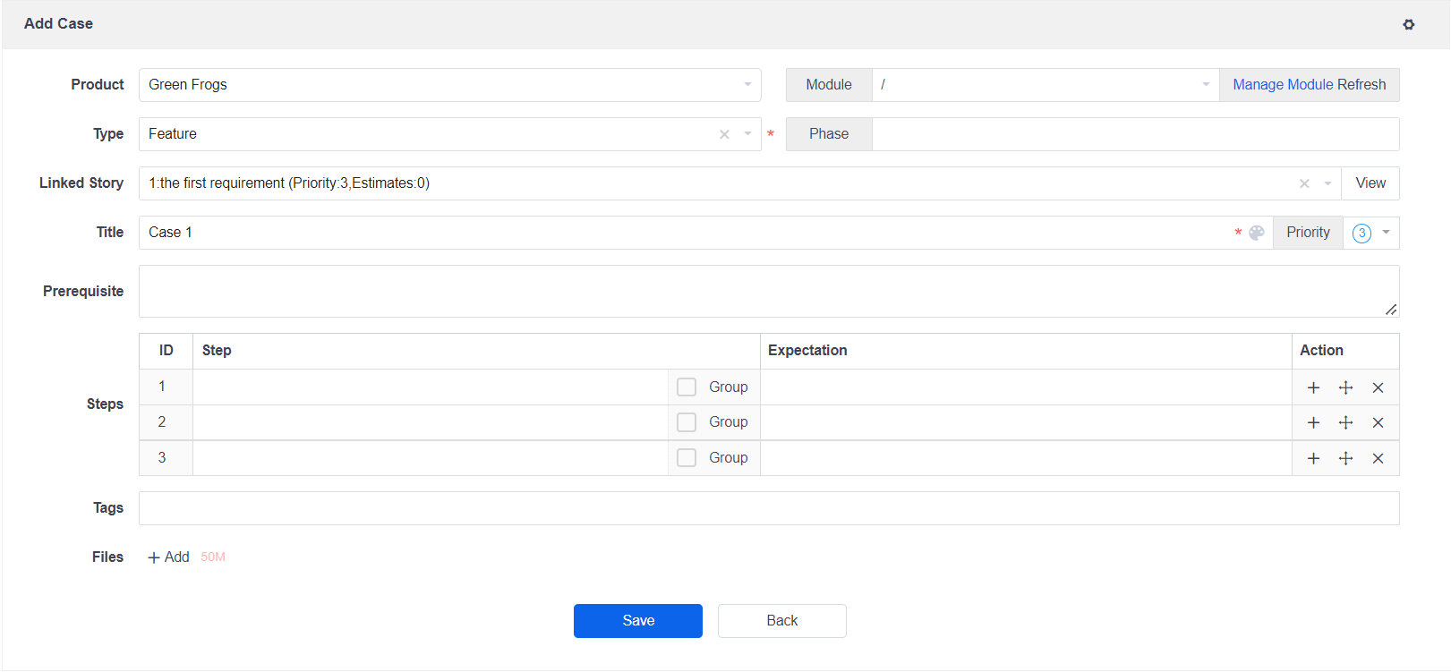Clear the linked story selection

point(1304,183)
